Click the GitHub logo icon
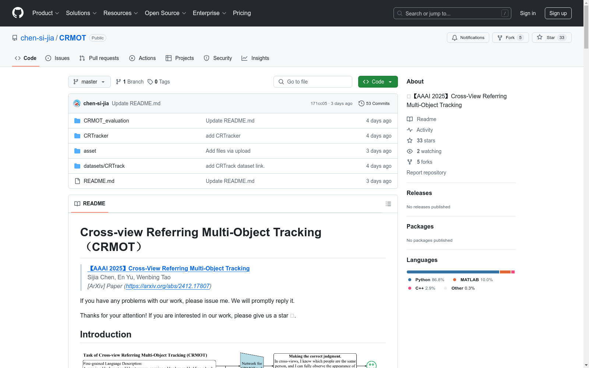Screen dimensions: 589x368 click(x=18, y=13)
